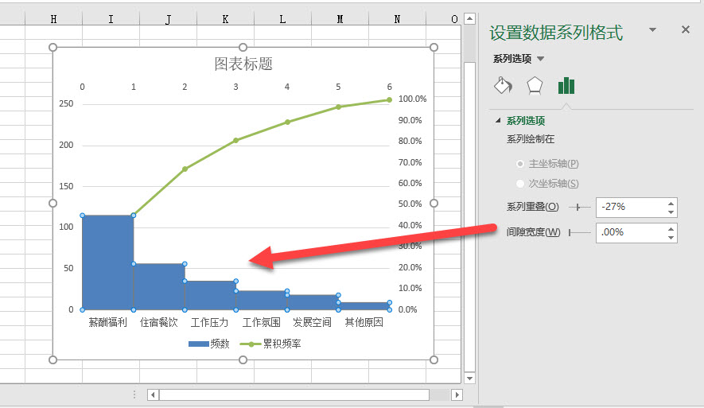
Task: Open the Fill & Line paint bucket tab
Action: [x=503, y=85]
